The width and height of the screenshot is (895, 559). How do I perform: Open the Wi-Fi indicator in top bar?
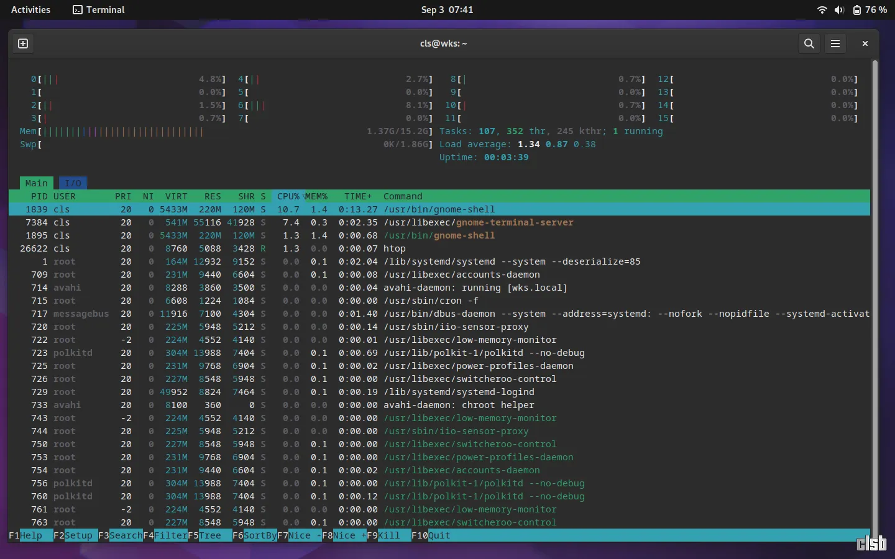822,10
